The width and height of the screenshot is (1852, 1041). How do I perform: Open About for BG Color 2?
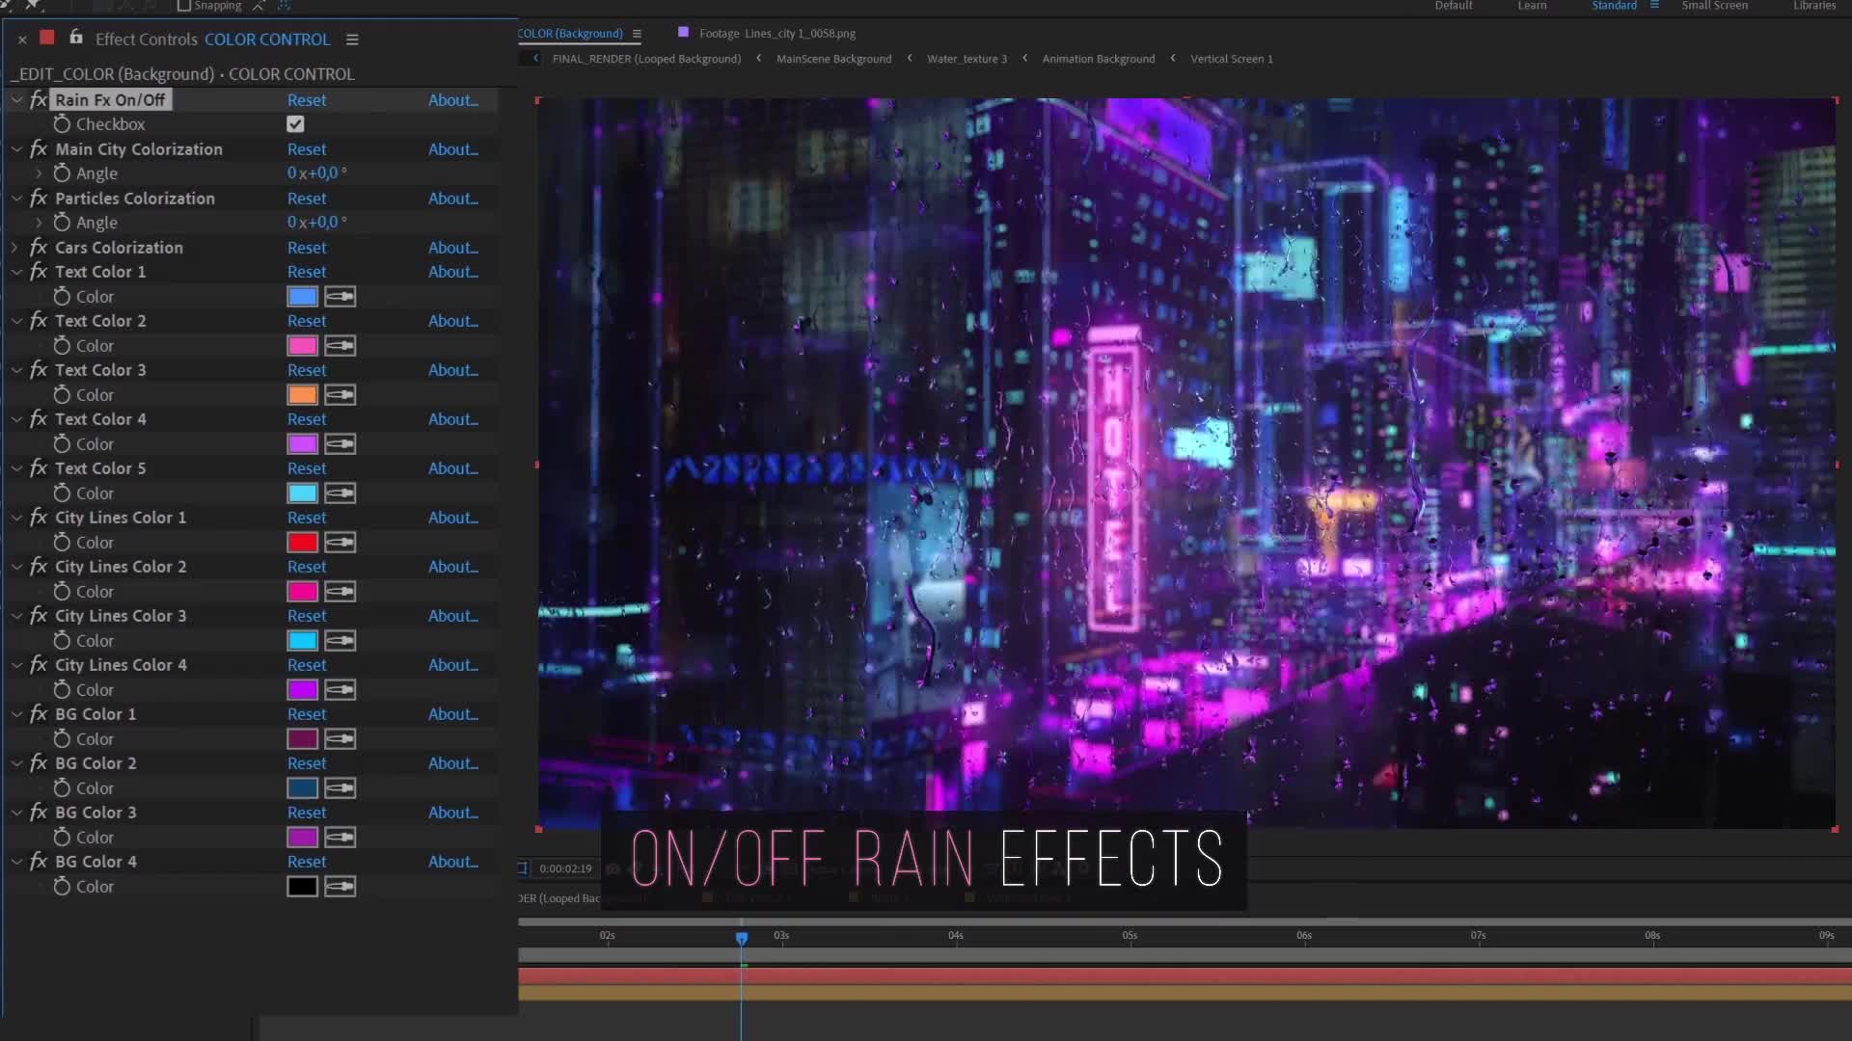(453, 763)
